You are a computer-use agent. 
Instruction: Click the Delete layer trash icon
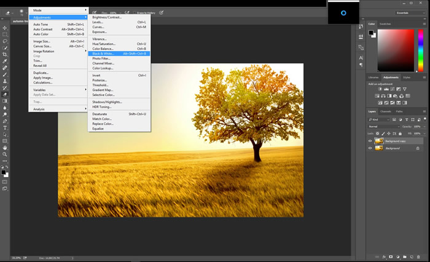(418, 257)
